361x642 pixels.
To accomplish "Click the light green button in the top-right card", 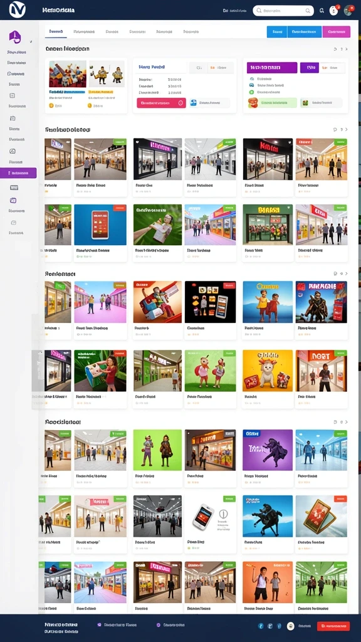I will coord(273,103).
